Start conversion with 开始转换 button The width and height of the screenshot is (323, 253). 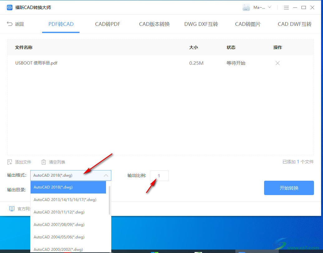289,188
